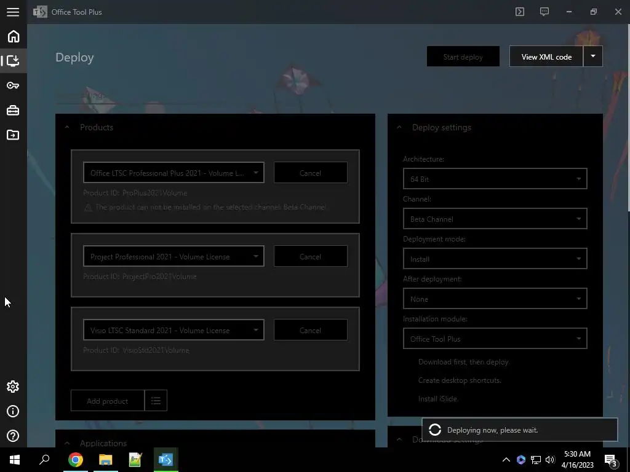Click Product ID: VisioStd2021Volume text

[136, 350]
